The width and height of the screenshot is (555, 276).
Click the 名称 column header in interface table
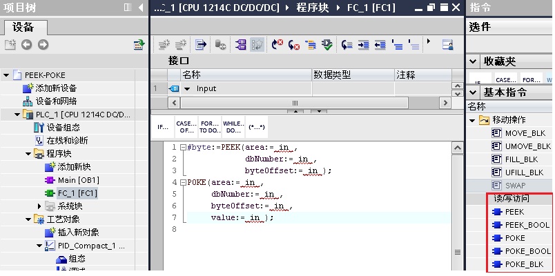[191, 75]
